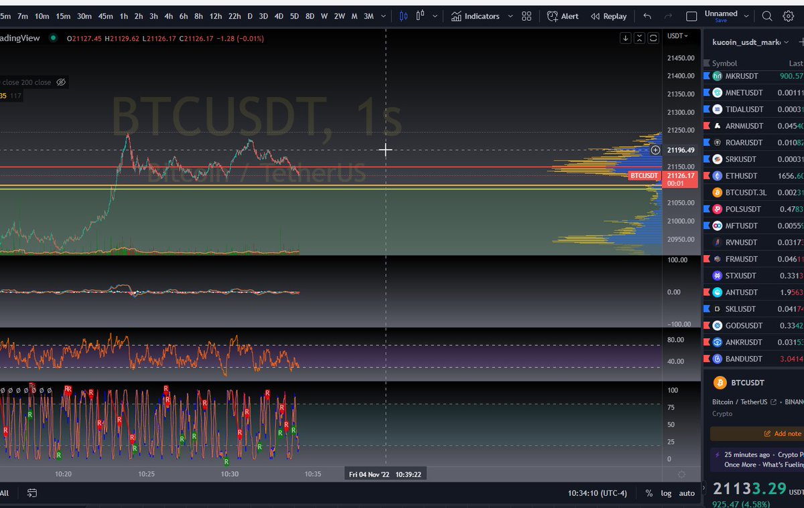Image resolution: width=804 pixels, height=508 pixels.
Task: Open chart settings gear in toolbar
Action: 788,16
